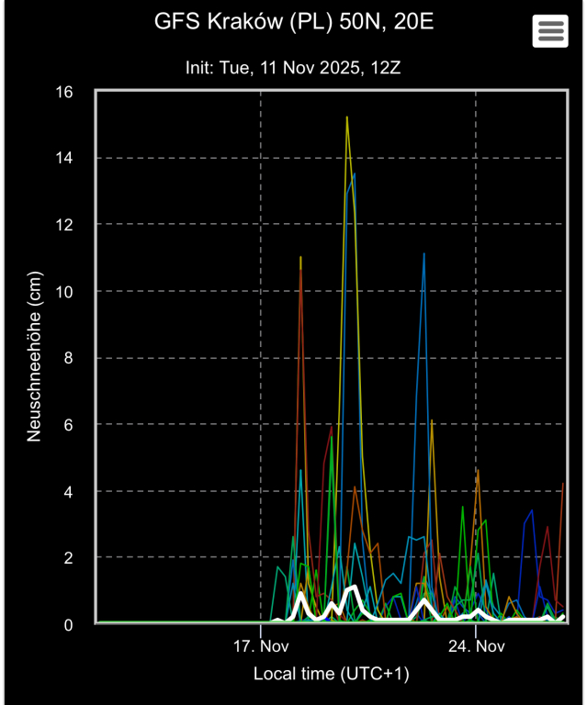Click the orange peak near 24. Nov gridline
This screenshot has height=705, width=587.
click(x=478, y=470)
